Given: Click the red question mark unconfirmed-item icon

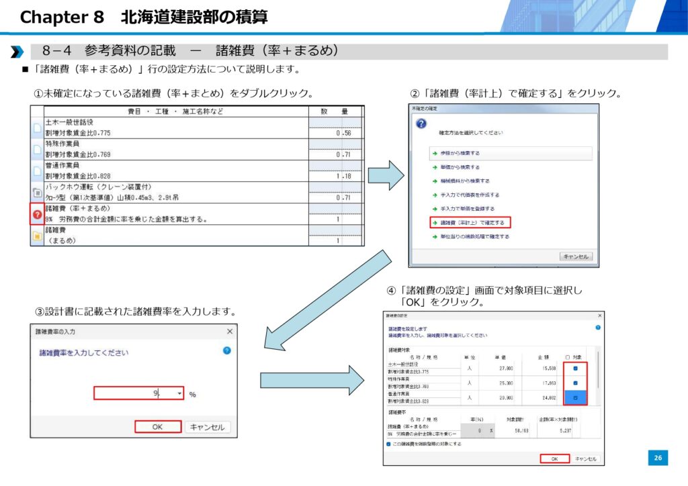Looking at the screenshot, I should 38,214.
